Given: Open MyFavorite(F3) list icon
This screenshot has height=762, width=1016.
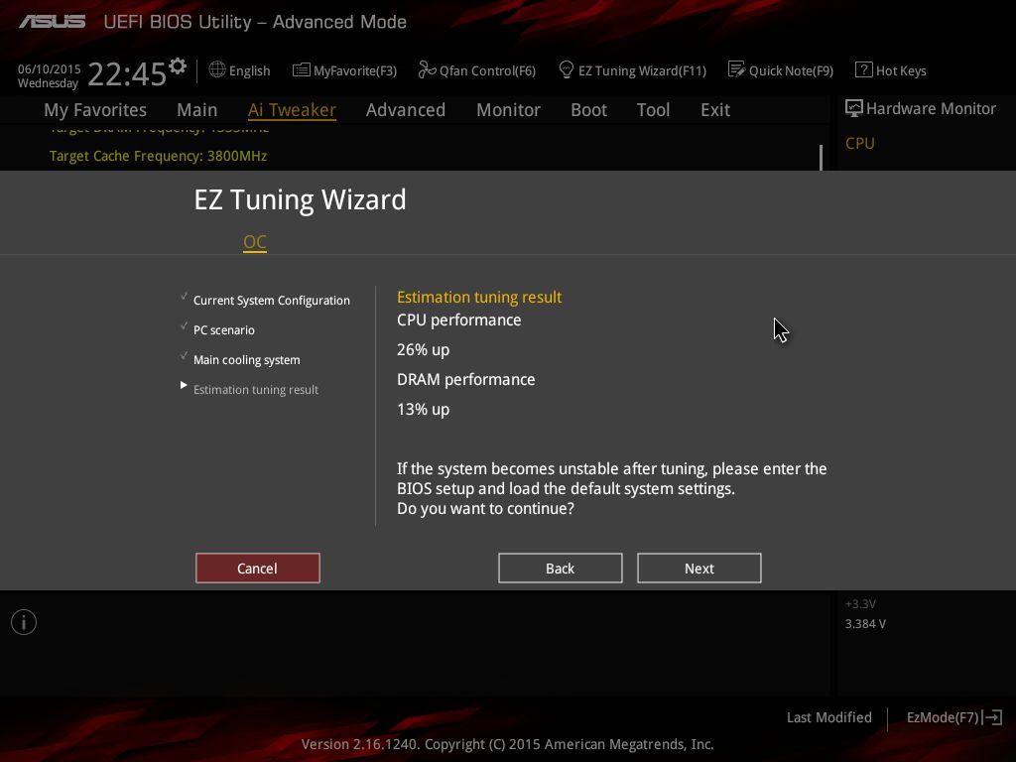Looking at the screenshot, I should click(x=301, y=70).
